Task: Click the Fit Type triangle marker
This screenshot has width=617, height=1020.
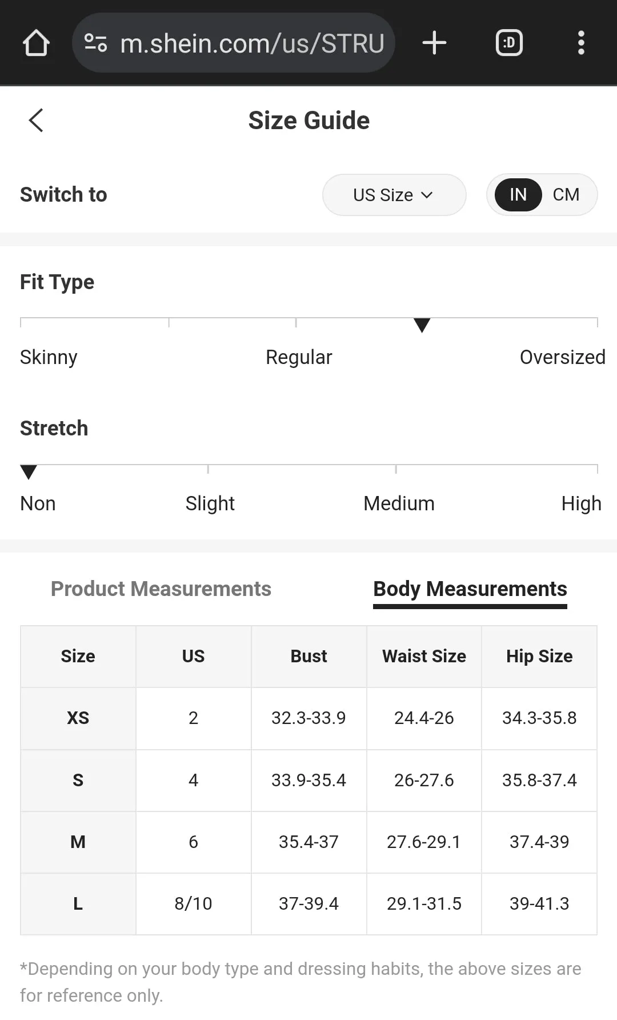Action: coord(422,325)
